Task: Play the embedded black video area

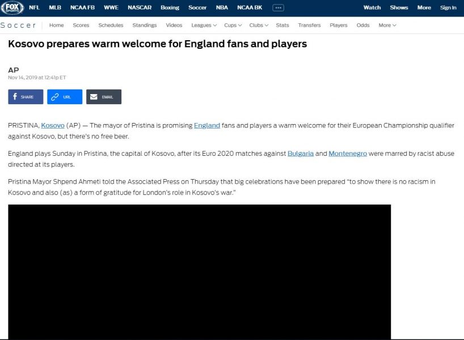Action: (200, 271)
